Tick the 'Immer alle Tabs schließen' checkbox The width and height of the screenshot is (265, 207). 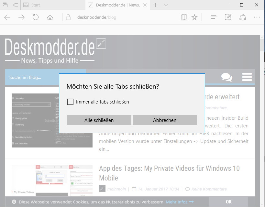click(70, 102)
